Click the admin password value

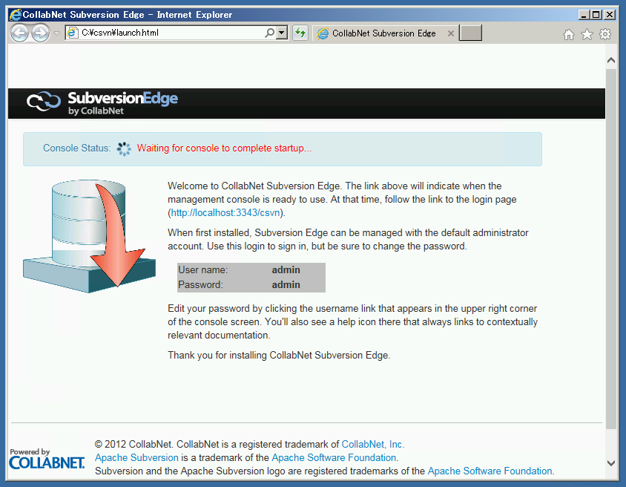tap(286, 285)
